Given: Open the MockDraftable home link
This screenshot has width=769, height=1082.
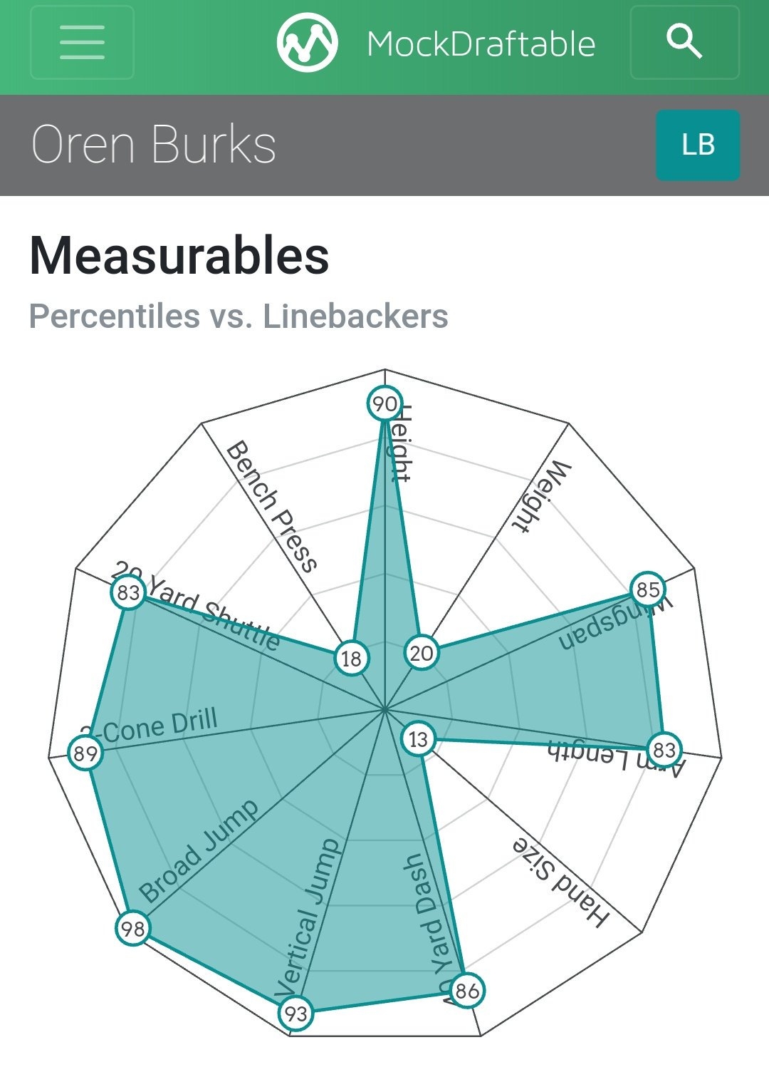Looking at the screenshot, I should [481, 44].
